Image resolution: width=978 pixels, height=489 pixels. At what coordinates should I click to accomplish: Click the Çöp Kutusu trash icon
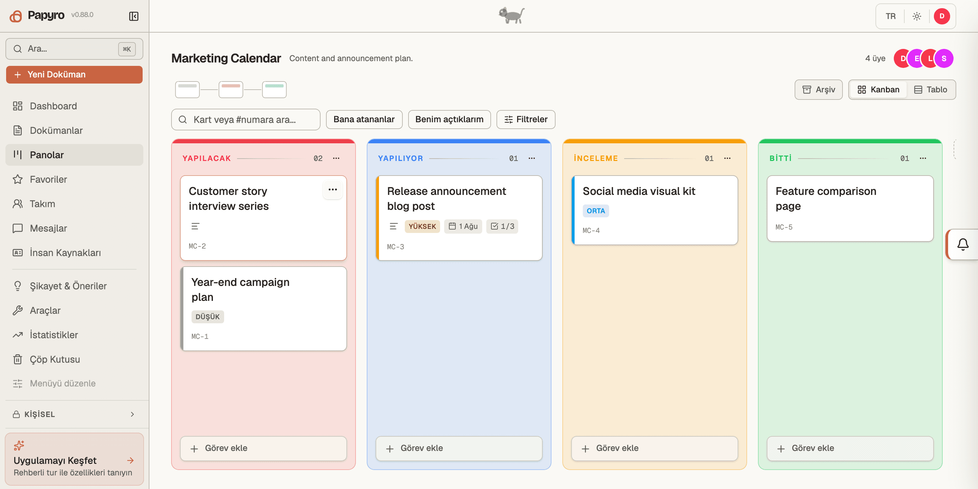coord(17,359)
